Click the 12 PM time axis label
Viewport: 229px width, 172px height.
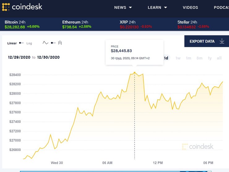(158, 163)
